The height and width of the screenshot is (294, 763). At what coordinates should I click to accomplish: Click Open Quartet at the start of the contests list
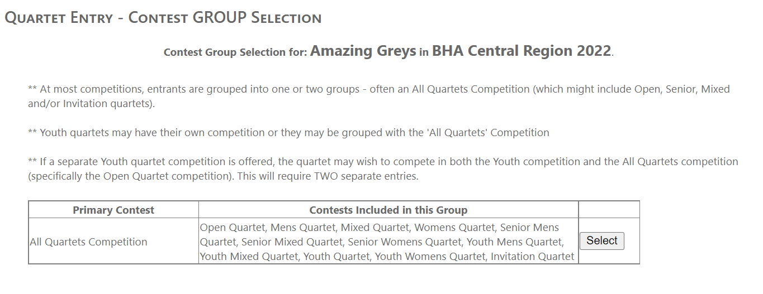coord(234,228)
